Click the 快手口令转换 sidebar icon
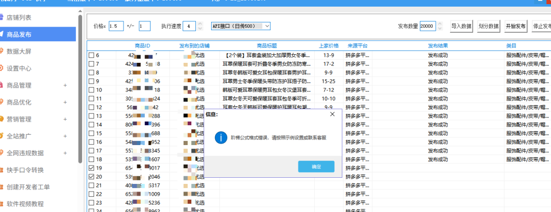 (1, 170)
